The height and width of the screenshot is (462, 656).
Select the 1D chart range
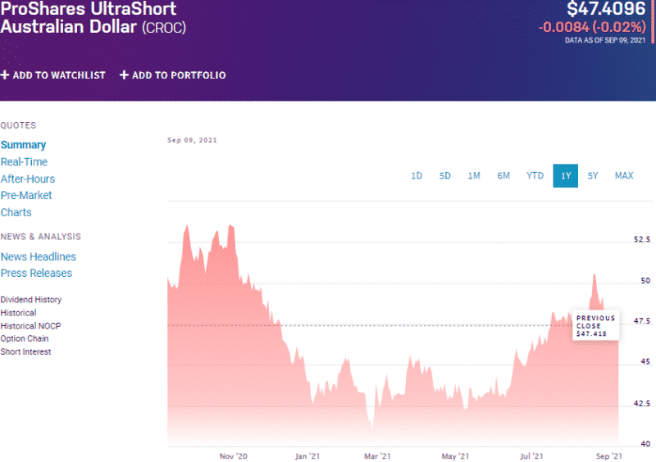point(417,176)
